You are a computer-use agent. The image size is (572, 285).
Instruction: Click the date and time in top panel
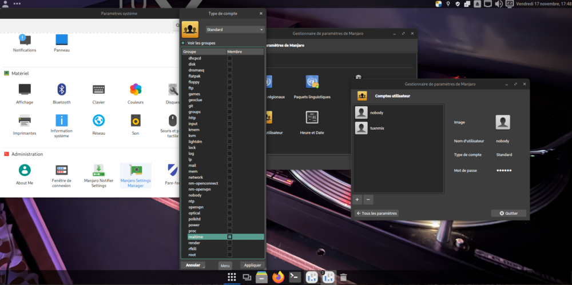click(543, 3)
